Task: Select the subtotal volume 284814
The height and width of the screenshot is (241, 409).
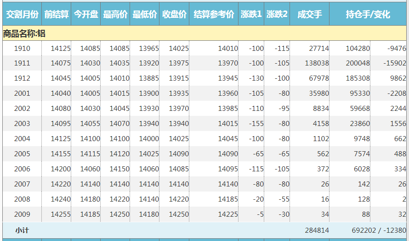Action: click(317, 230)
